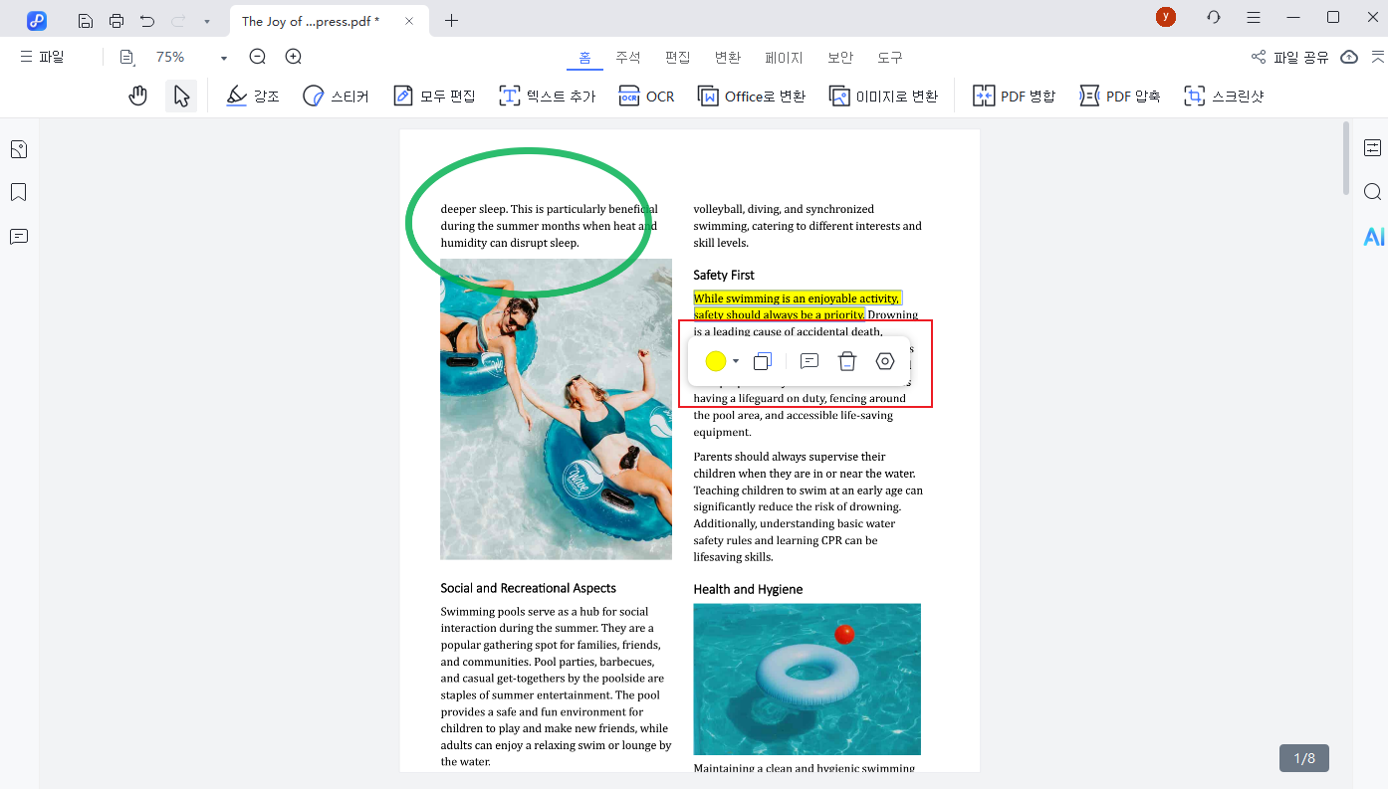Copy highlighted text icon in popup
Screen dimensions: 1388x789
(x=763, y=362)
